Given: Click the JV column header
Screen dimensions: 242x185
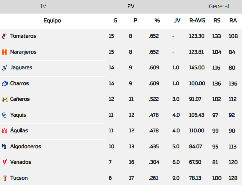Looking at the screenshot, I should click(177, 21).
